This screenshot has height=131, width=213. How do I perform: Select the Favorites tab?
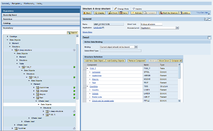click(41, 19)
